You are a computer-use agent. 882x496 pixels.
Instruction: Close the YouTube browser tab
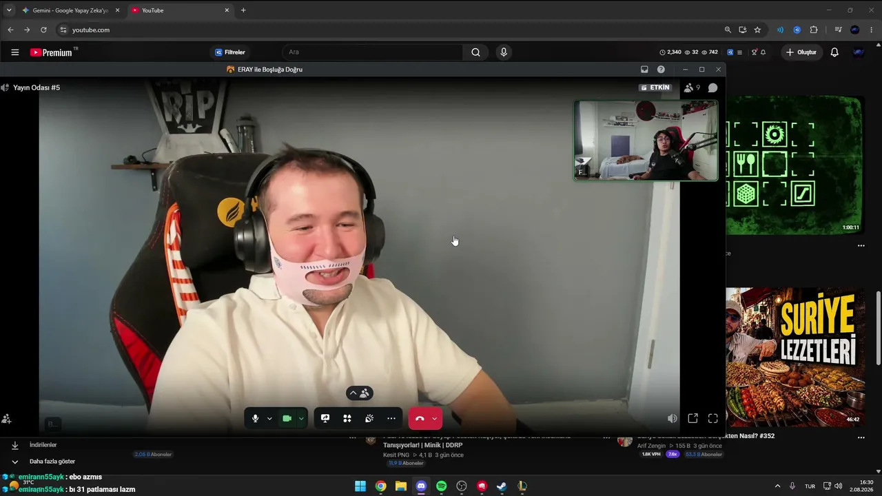click(227, 10)
